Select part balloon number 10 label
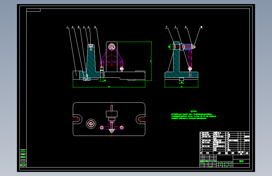272x176 pixels. pos(201,27)
